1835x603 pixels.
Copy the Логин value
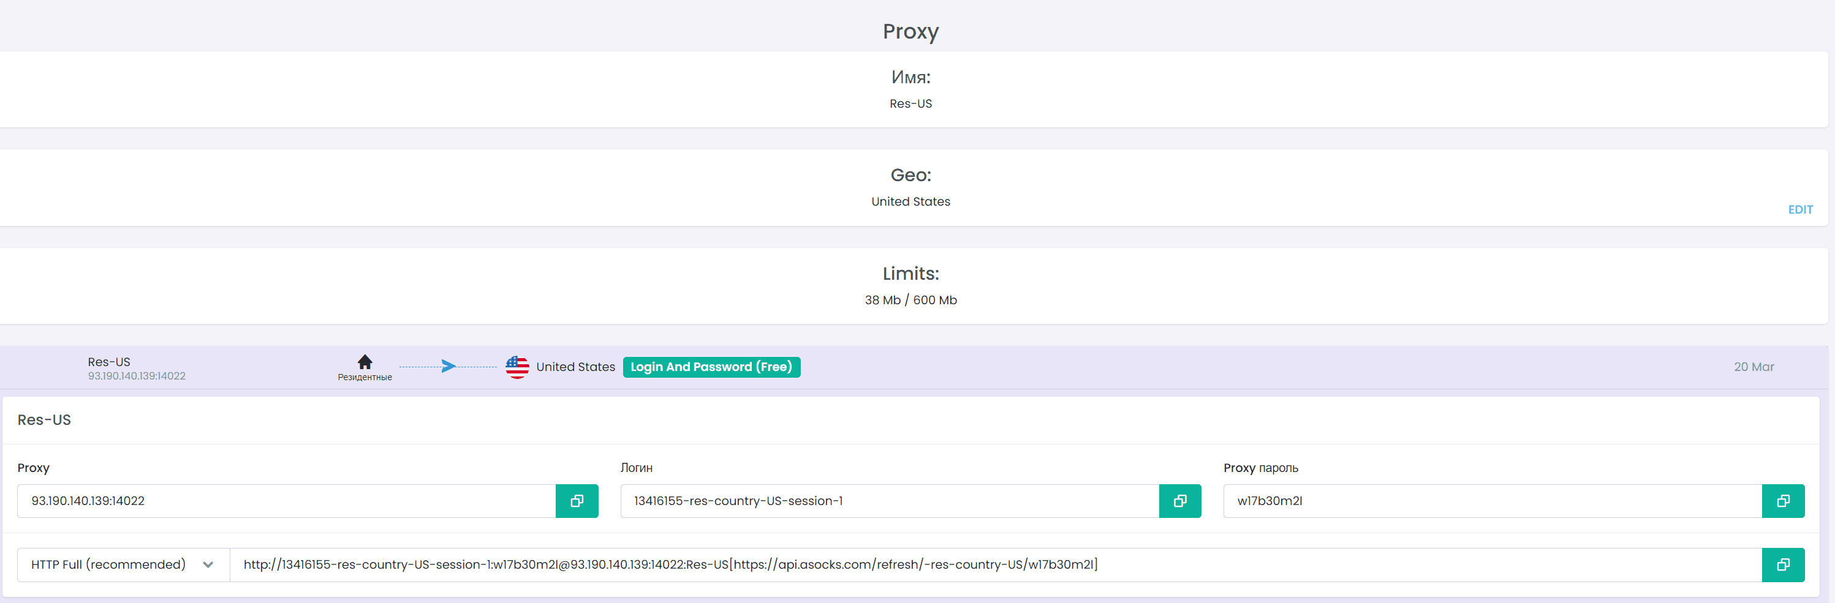click(1179, 501)
